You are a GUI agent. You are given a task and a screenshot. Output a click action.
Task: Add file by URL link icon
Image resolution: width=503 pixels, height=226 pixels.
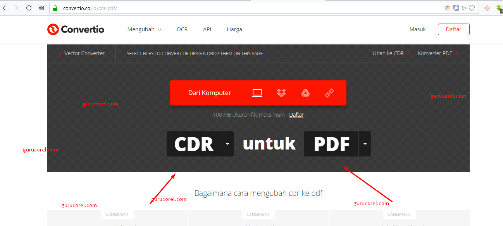pos(329,93)
